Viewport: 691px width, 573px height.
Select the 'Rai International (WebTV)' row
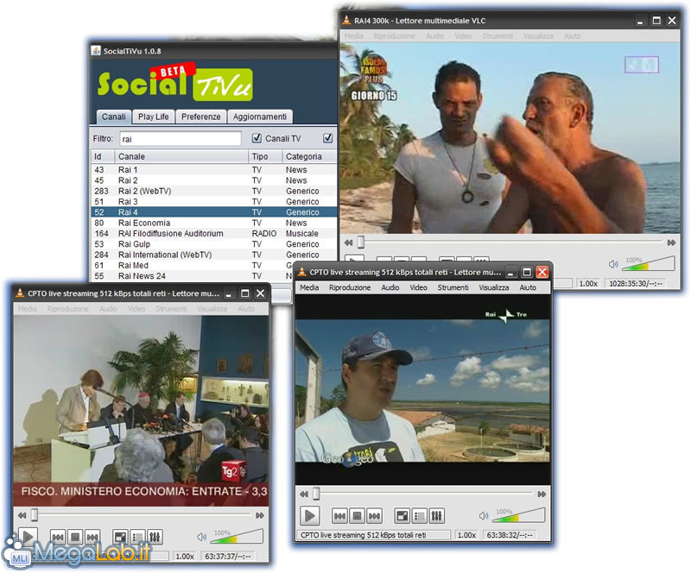213,255
